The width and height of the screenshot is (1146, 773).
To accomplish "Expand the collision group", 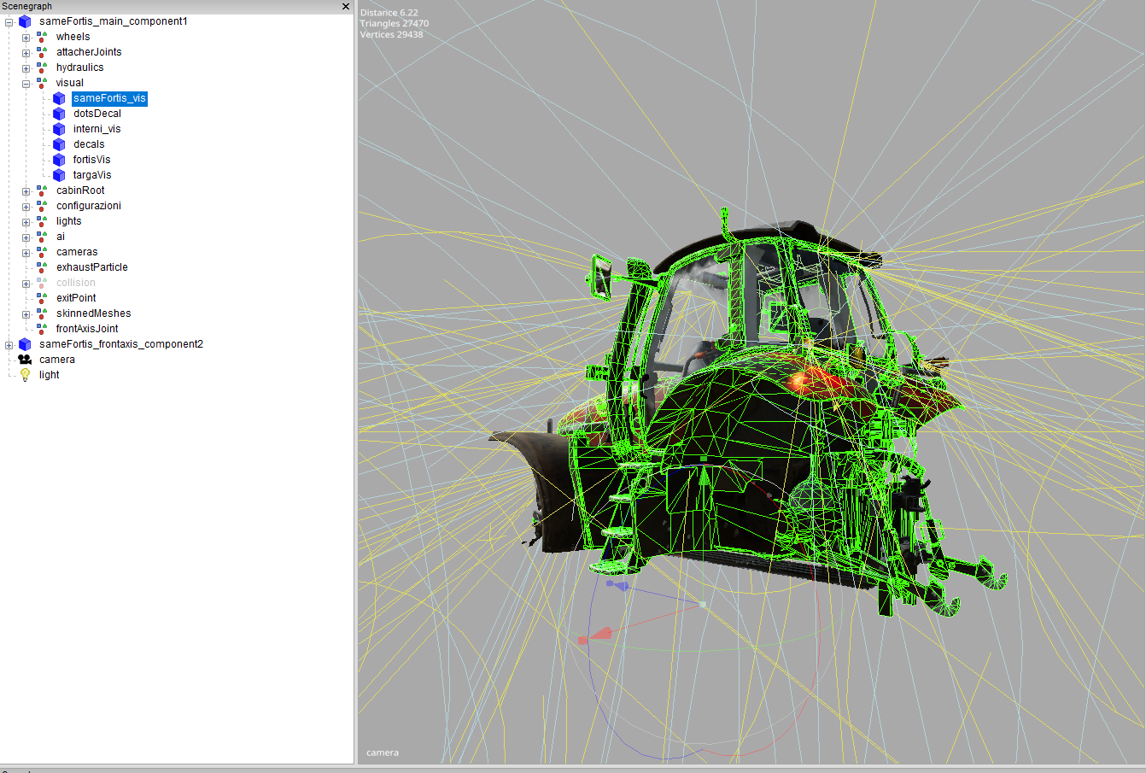I will (26, 284).
